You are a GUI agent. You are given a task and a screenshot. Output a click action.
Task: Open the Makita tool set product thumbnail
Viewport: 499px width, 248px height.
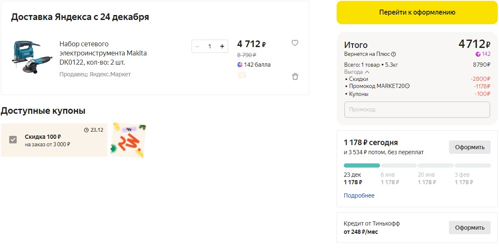pos(32,58)
